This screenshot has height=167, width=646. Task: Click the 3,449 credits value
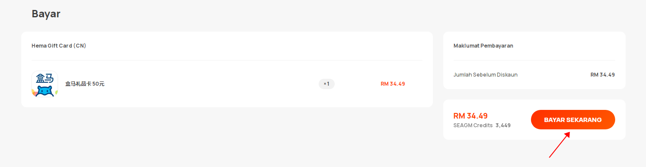point(503,125)
